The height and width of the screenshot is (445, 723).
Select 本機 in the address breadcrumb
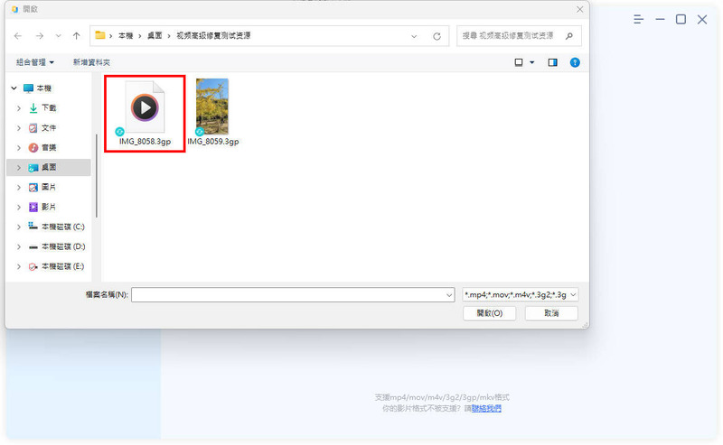(x=126, y=35)
